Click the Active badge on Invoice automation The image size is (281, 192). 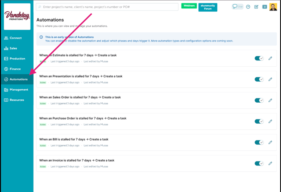point(43,166)
